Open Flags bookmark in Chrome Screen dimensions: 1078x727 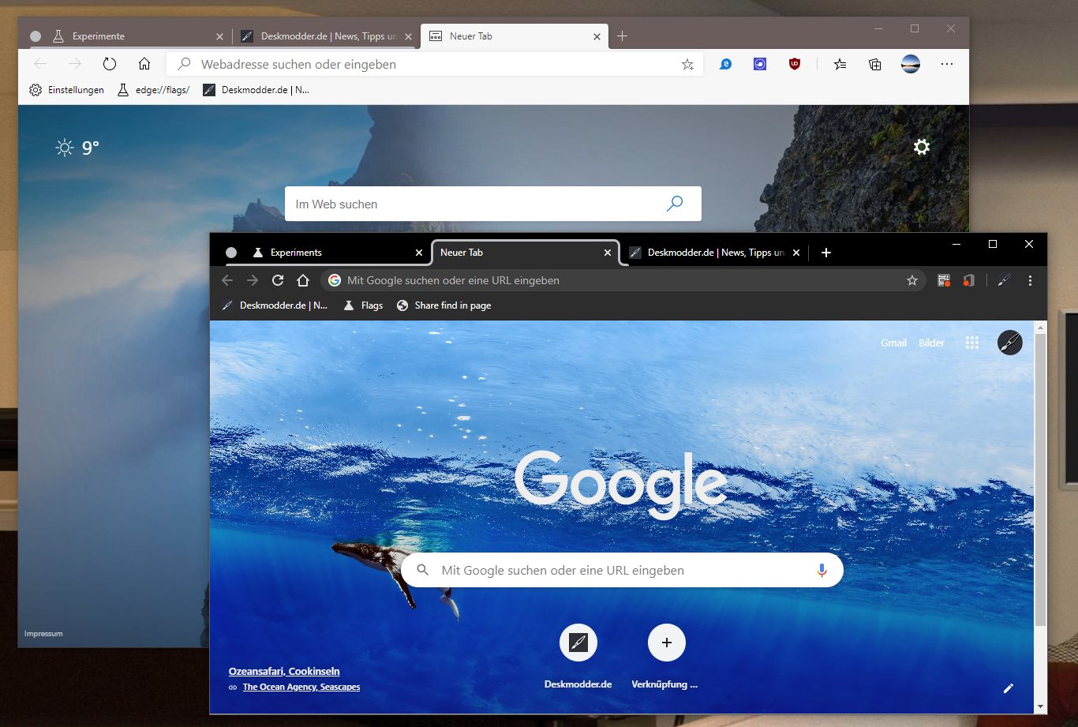tap(363, 305)
